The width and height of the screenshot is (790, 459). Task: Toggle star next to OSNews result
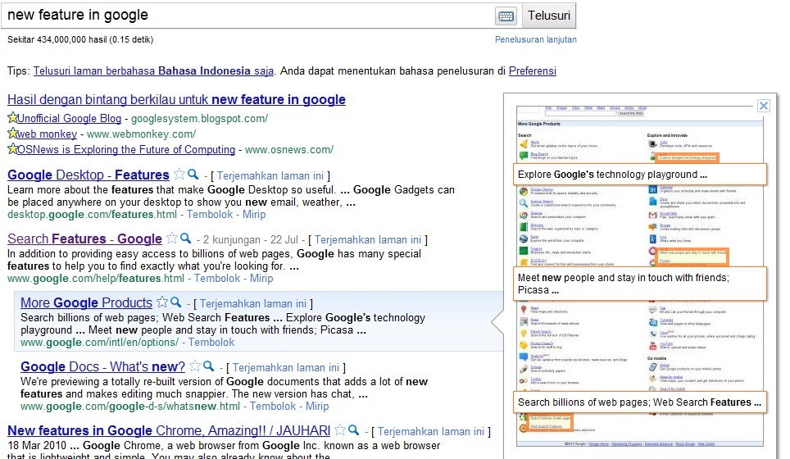[12, 149]
